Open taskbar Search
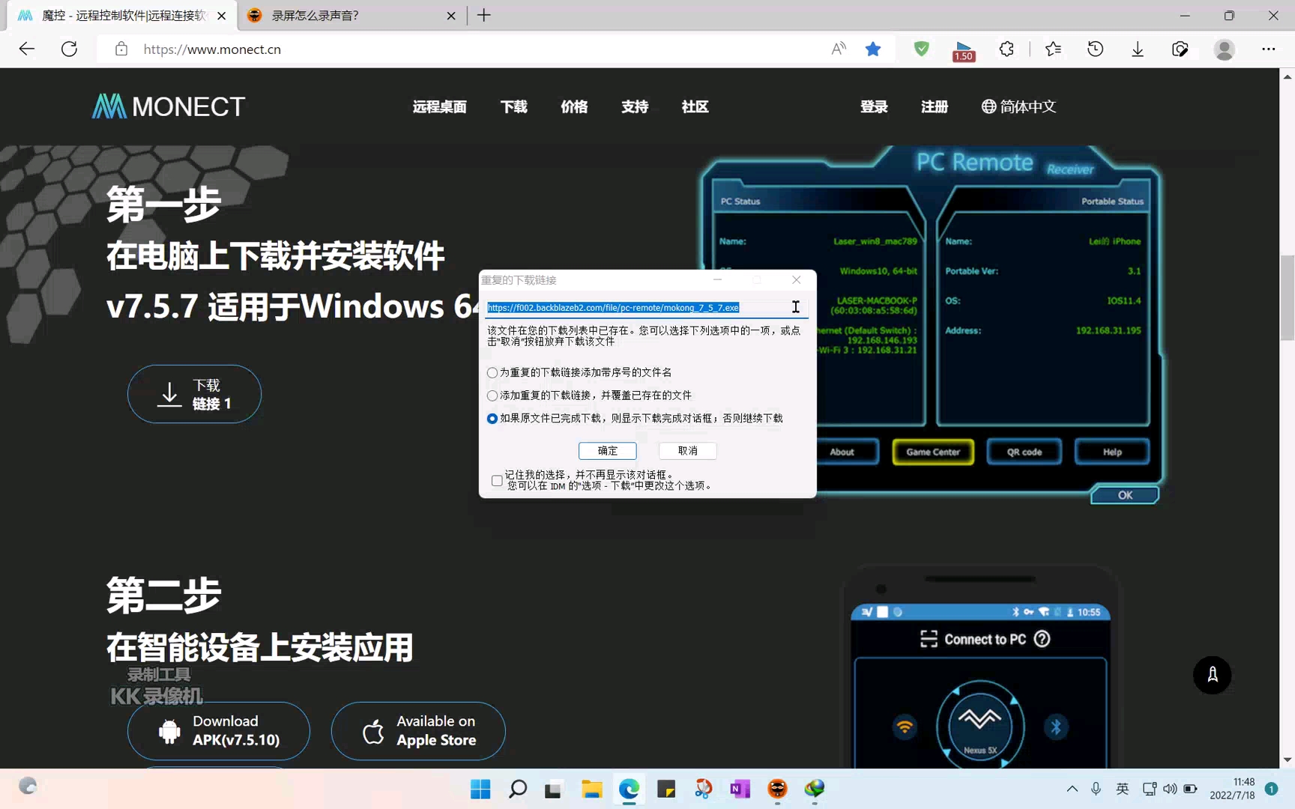 point(518,789)
